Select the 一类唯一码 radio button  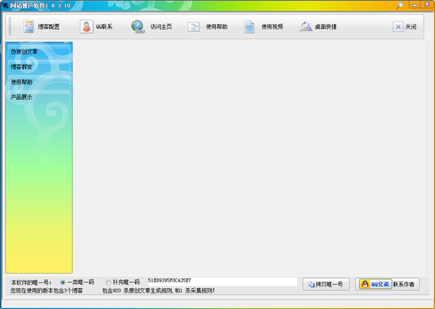[x=62, y=282]
